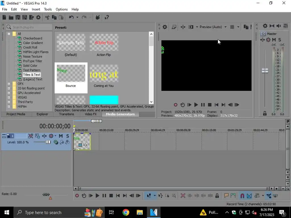Click the Event Pan/Crop icon on the clip
The width and height of the screenshot is (291, 218).
point(85,140)
